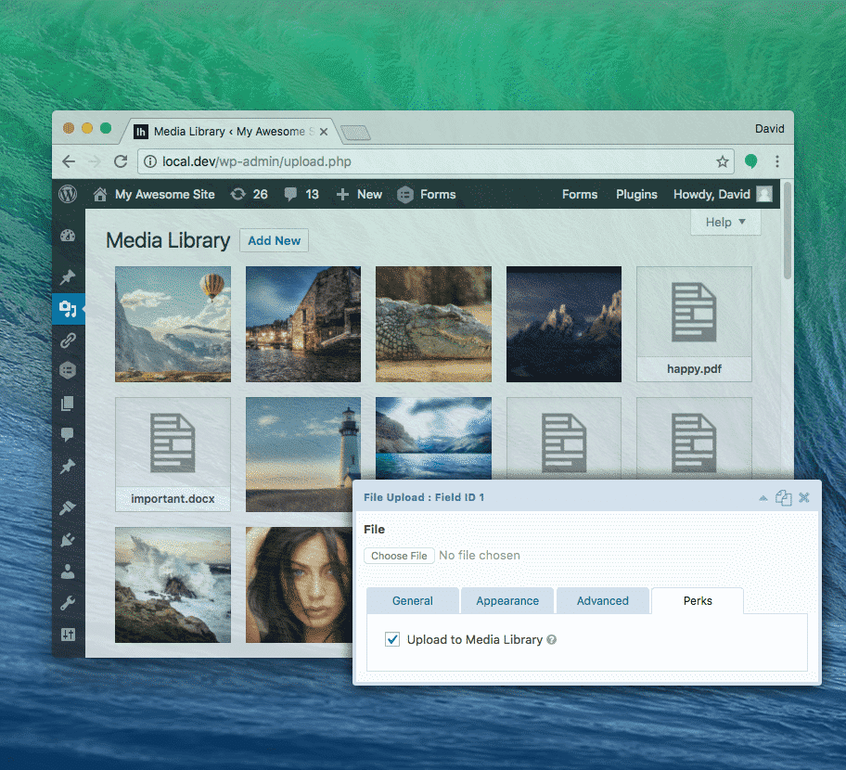Open the Gravity Forms icon in the toolbar

click(404, 195)
